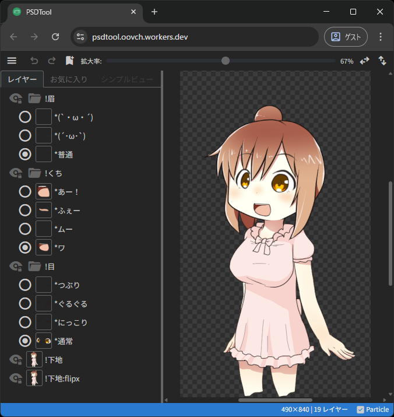Go forward in browser history
Viewport: 394px width, 417px height.
[34, 37]
